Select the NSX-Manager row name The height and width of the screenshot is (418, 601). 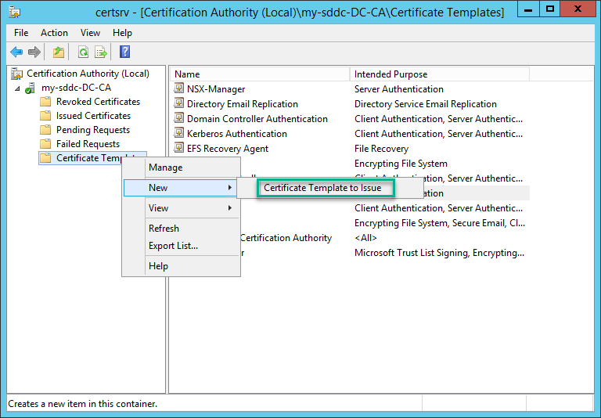pos(216,89)
